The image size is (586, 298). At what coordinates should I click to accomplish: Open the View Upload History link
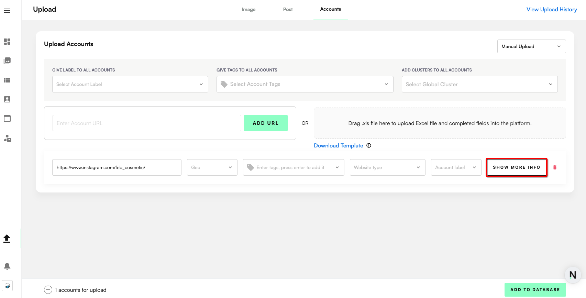click(552, 10)
